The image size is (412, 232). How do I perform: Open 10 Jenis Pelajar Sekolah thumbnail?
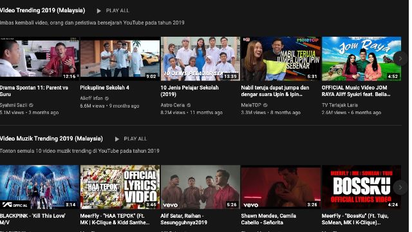click(200, 59)
